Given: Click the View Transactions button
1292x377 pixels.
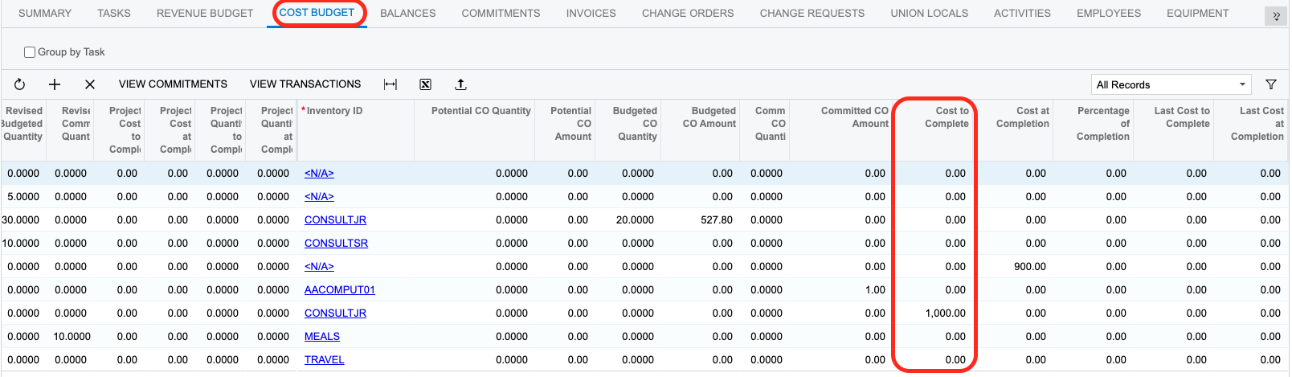Looking at the screenshot, I should click(x=305, y=84).
